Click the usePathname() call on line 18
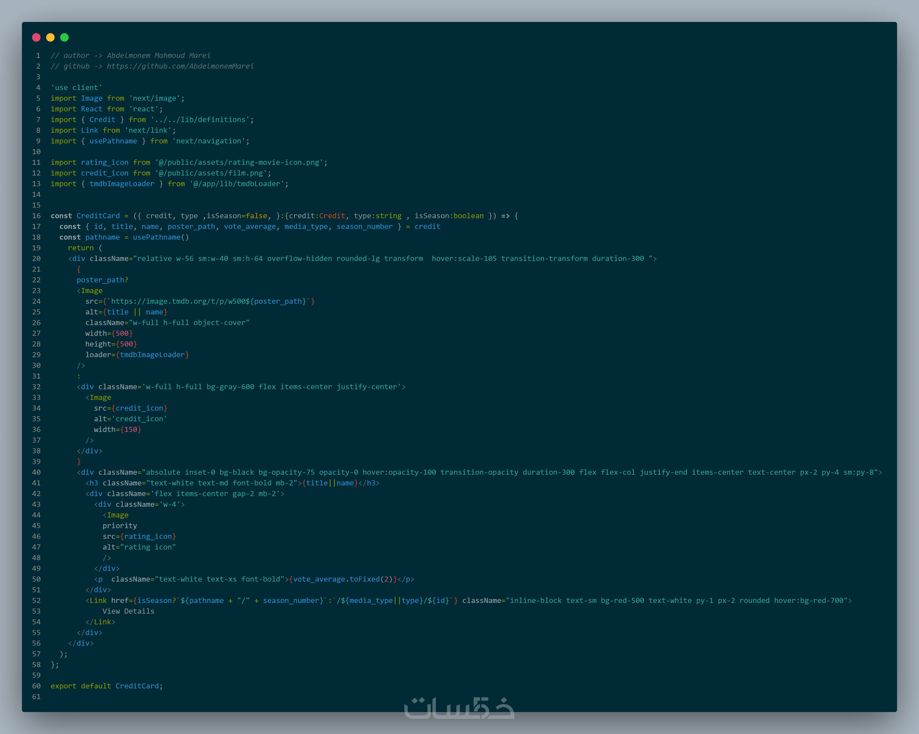The width and height of the screenshot is (919, 734). tap(160, 237)
